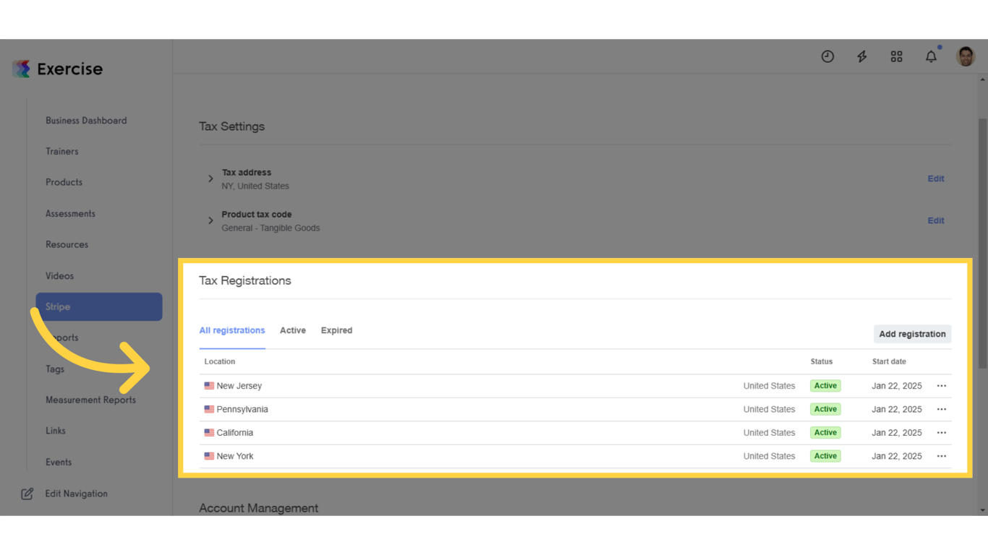
Task: Open the All registrations tab
Action: coord(231,330)
